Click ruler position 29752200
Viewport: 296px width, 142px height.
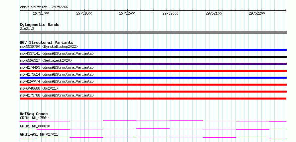click(257, 13)
